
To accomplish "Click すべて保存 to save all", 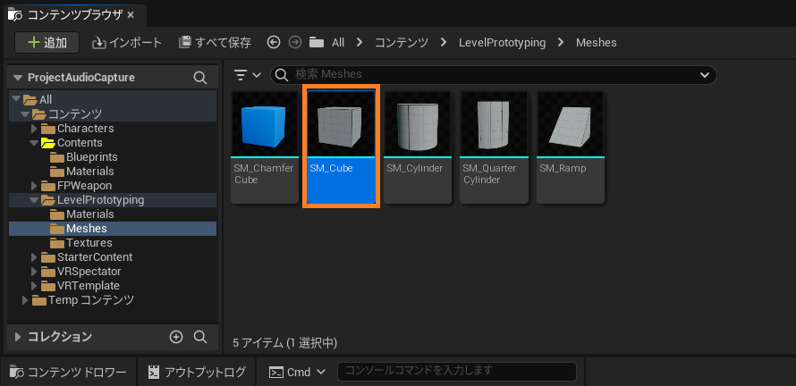I will tap(215, 43).
